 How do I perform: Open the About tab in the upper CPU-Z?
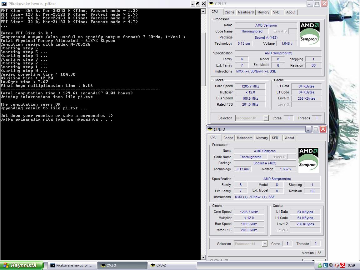click(291, 12)
